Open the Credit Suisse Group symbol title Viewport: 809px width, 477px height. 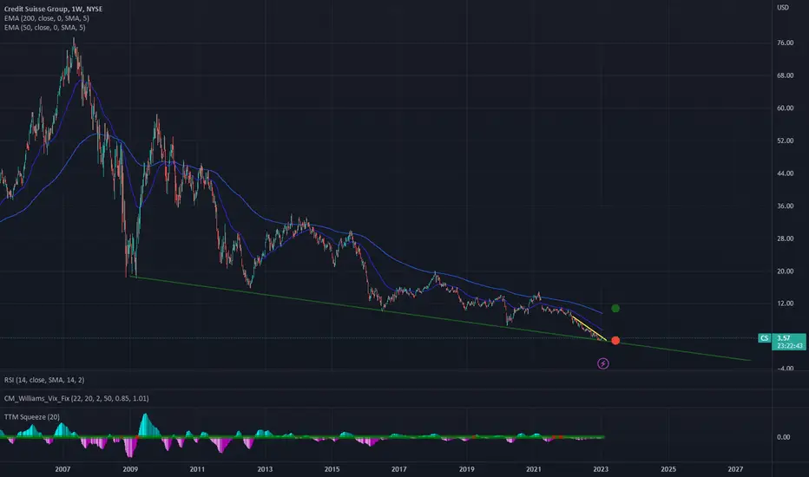[x=53, y=9]
